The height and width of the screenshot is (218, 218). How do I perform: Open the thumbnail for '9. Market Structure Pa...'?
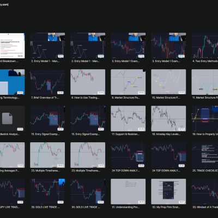point(128,82)
